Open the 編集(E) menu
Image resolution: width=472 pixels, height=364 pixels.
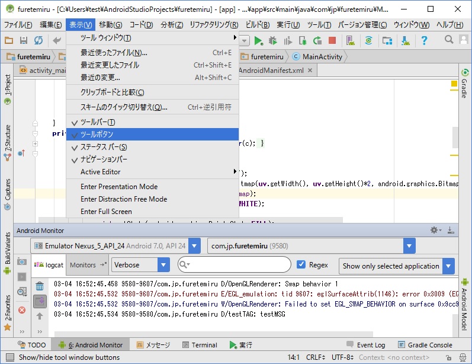coord(50,25)
